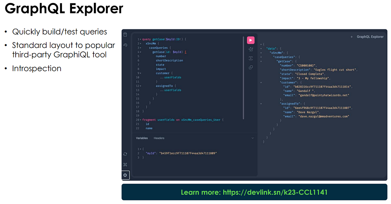391x204 pixels.
Task: Collapse the customer block on line 9
Action: click(x=140, y=73)
